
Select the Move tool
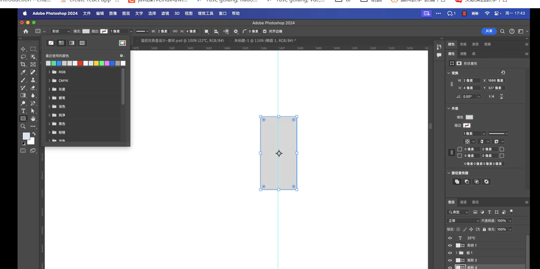point(23,49)
